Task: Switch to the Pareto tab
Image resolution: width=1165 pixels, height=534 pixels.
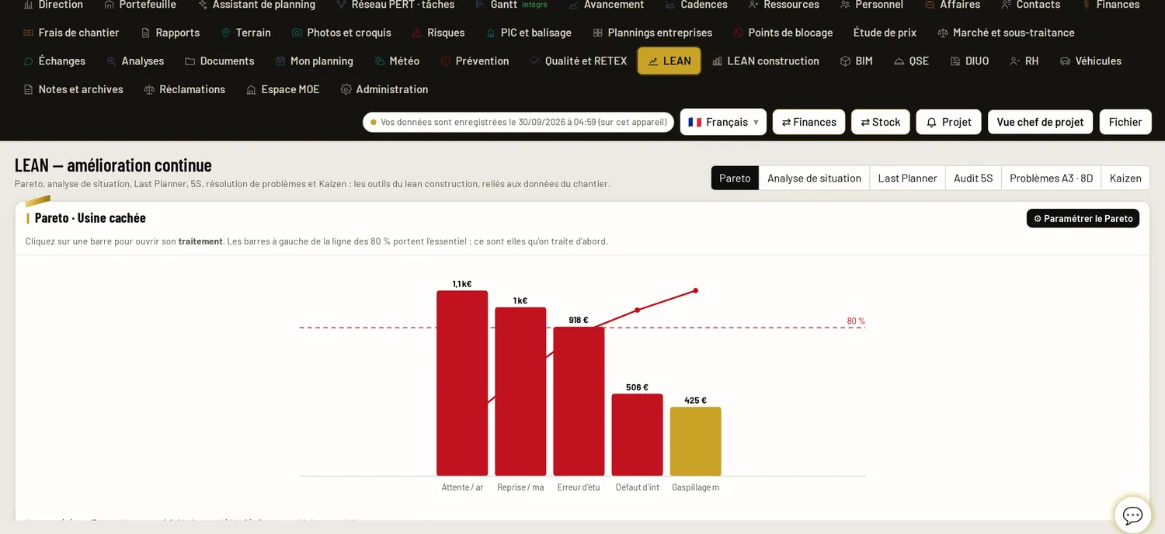Action: click(x=735, y=178)
